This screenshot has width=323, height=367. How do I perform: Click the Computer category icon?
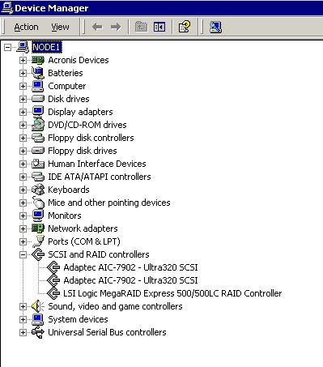38,86
